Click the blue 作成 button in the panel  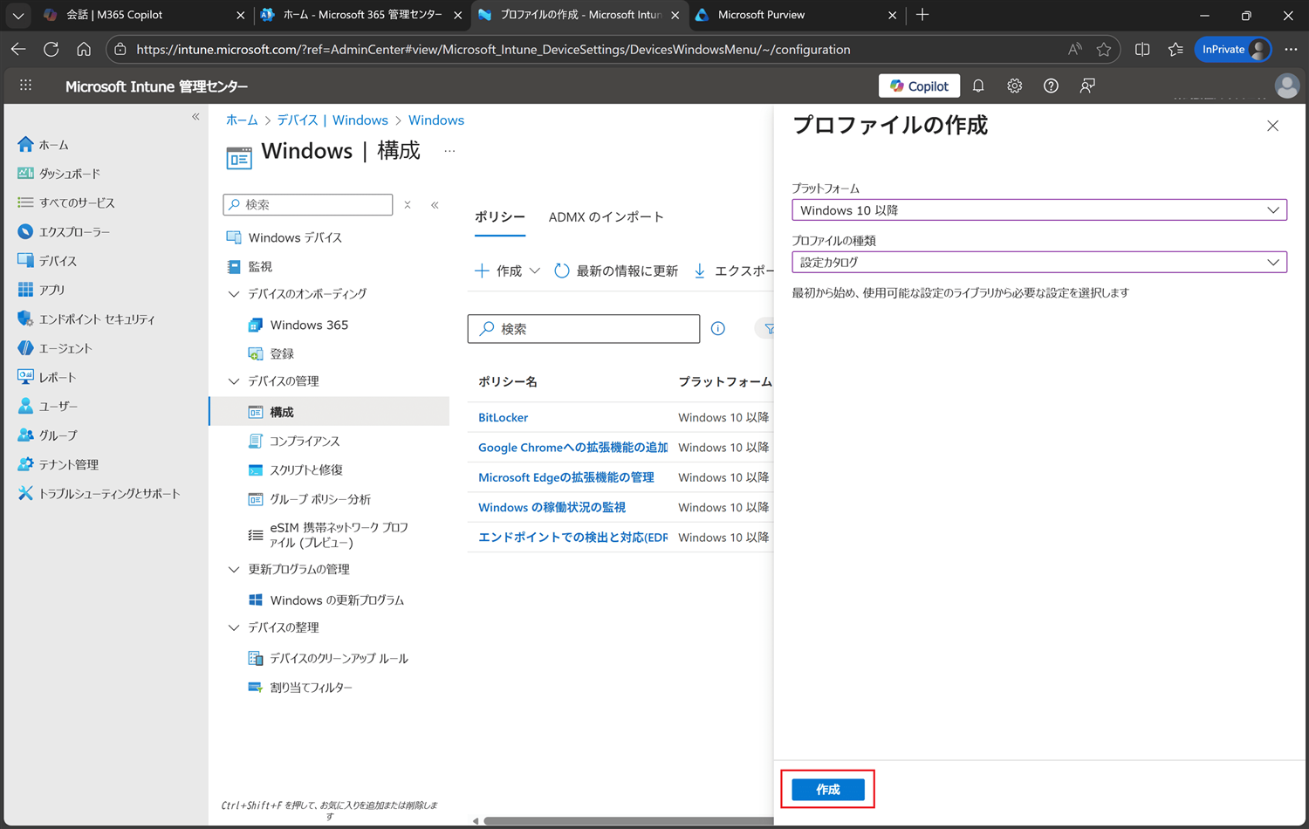tap(828, 790)
